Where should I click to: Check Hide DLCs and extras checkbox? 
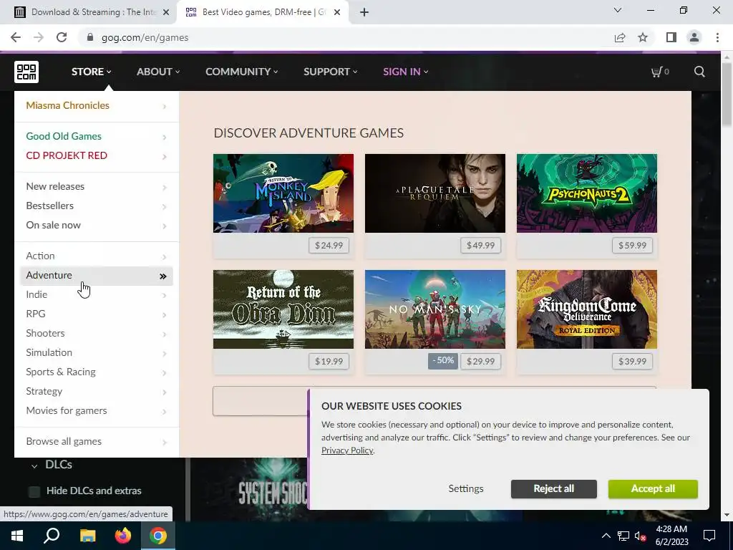34,491
